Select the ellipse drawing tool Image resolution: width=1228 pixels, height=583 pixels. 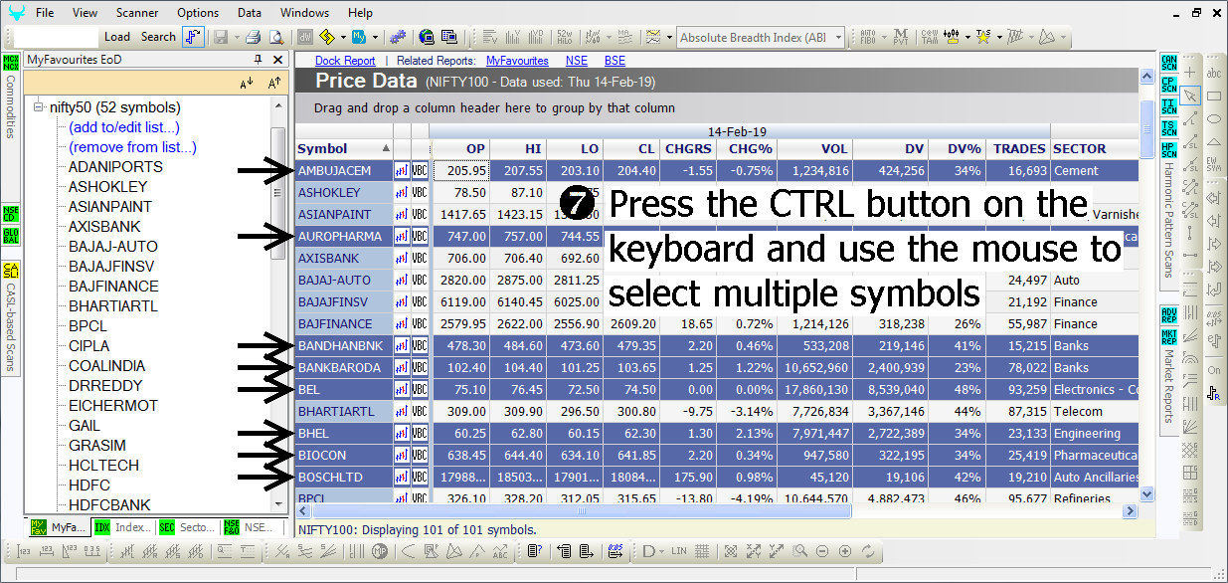coord(1214,118)
